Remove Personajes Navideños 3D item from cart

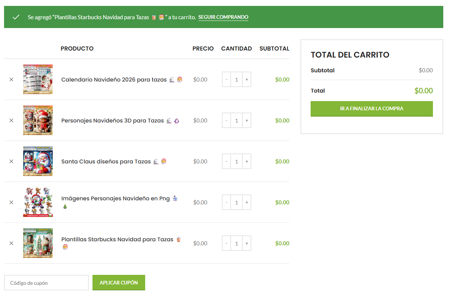pyautogui.click(x=11, y=120)
